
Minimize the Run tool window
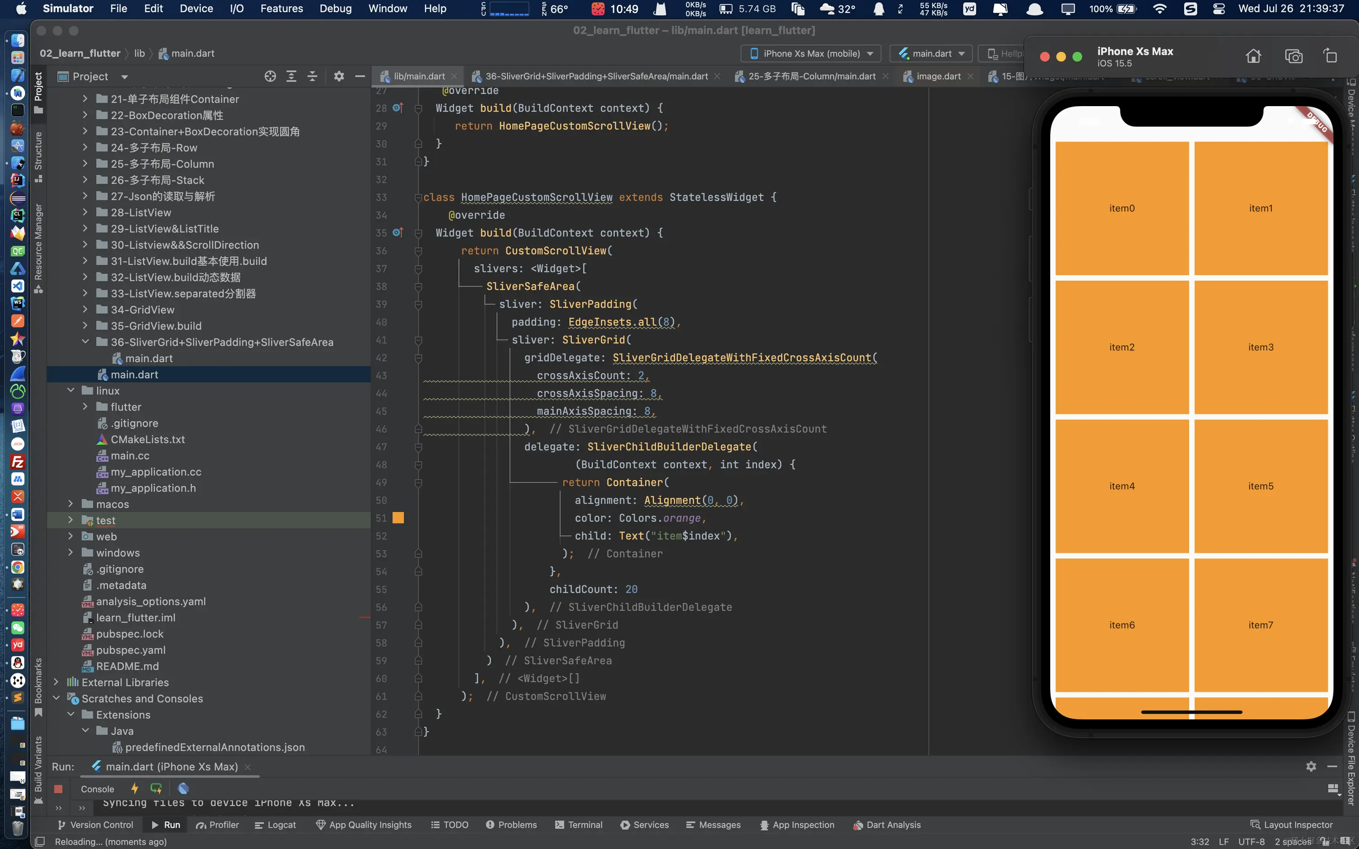(x=1332, y=766)
